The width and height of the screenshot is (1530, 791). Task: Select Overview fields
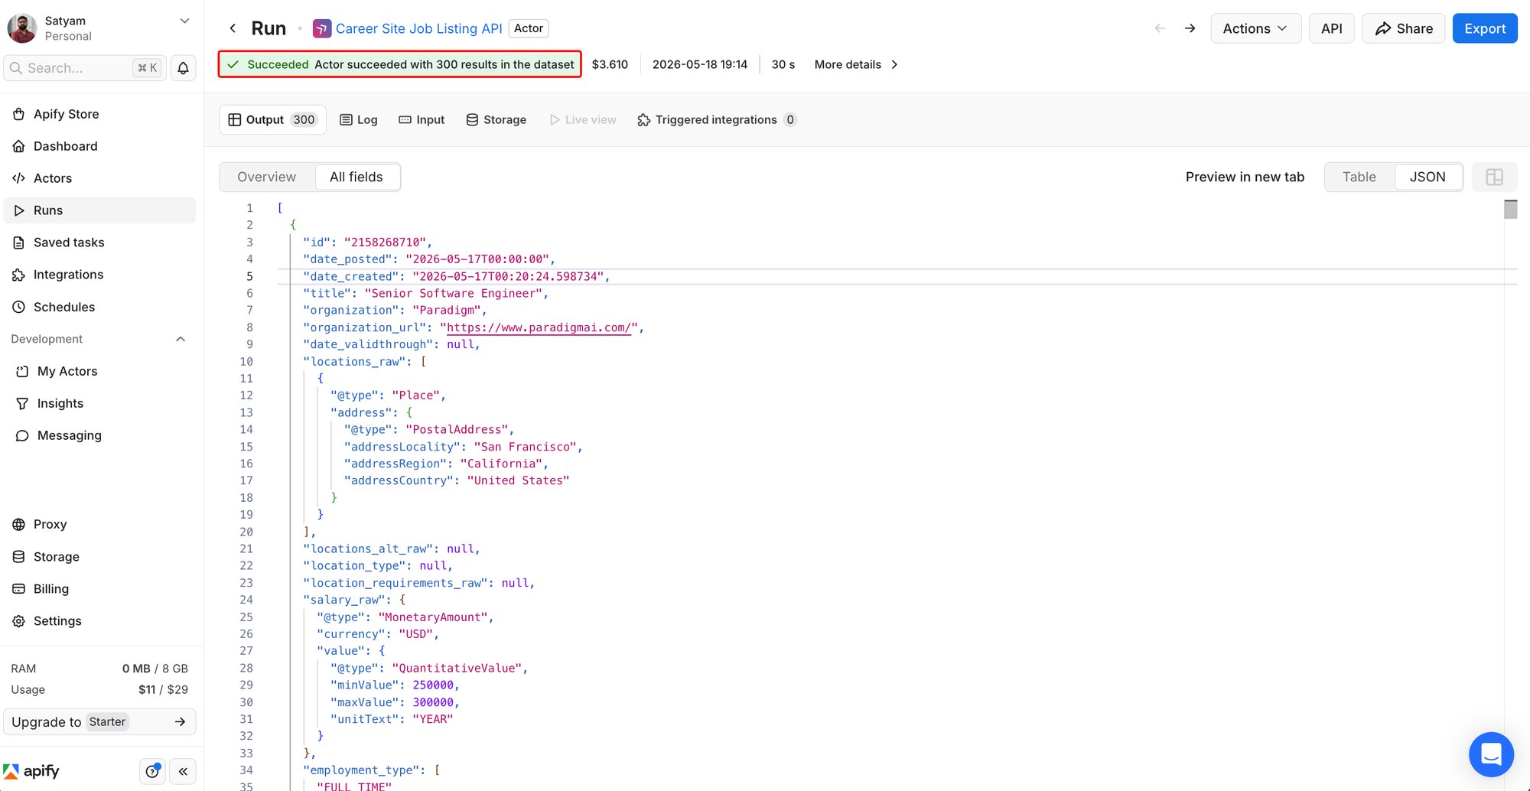[266, 177]
